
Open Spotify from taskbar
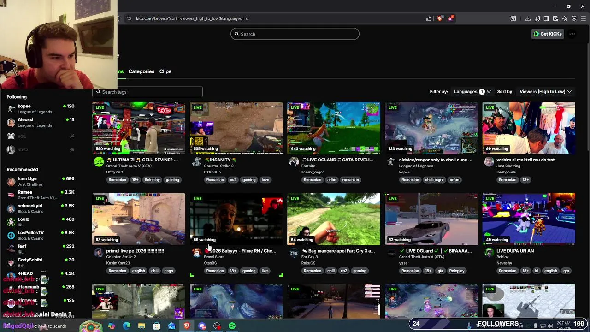tap(232, 326)
